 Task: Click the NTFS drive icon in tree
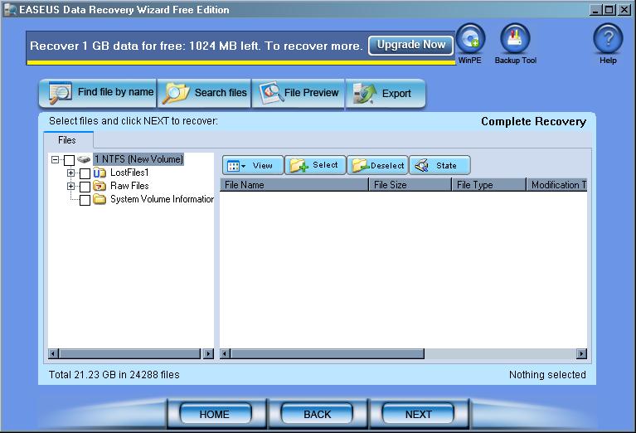[x=84, y=159]
